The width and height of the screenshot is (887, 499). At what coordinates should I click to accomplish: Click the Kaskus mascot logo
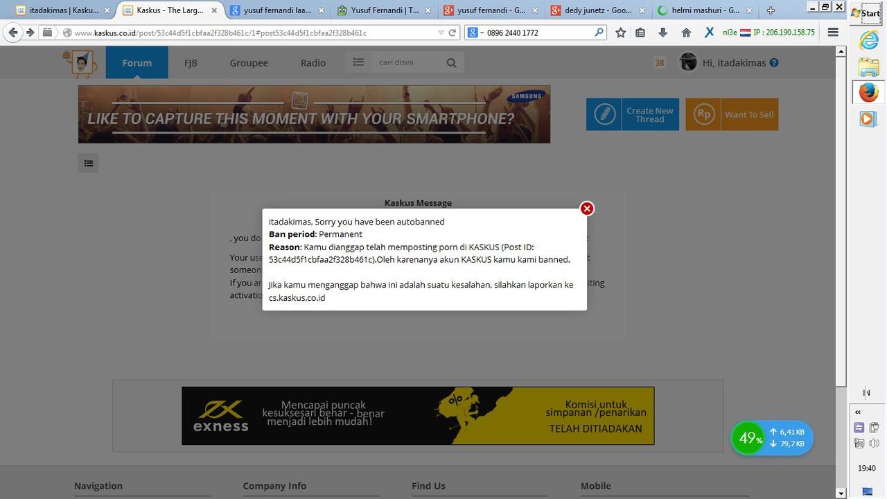pyautogui.click(x=79, y=63)
